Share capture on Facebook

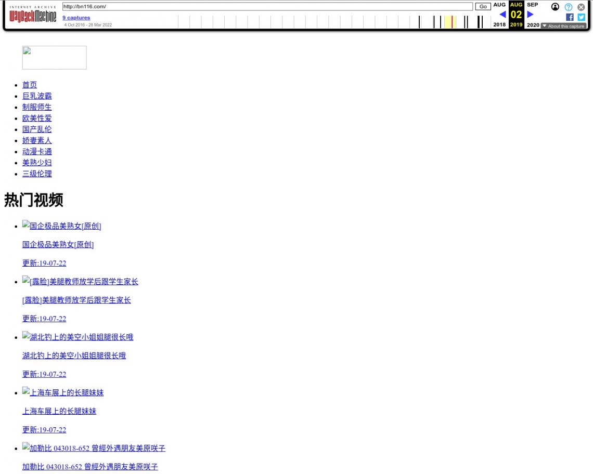tap(570, 17)
